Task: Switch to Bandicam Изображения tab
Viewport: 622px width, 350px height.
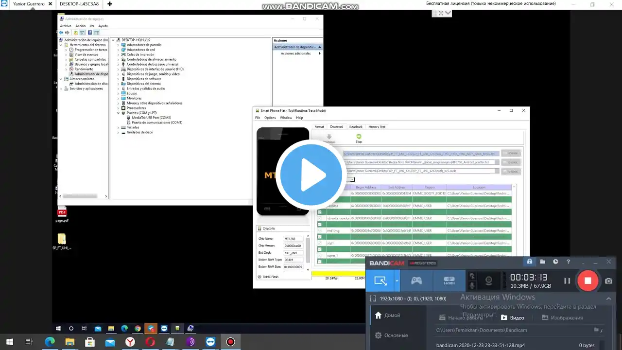Action: 562,317
